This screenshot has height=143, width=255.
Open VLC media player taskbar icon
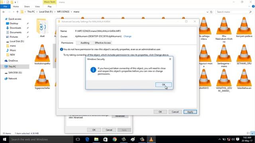point(151,139)
